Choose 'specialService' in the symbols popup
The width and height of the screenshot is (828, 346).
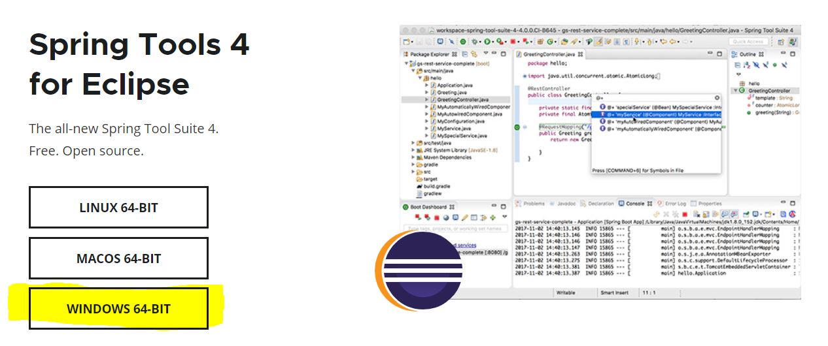pos(660,106)
